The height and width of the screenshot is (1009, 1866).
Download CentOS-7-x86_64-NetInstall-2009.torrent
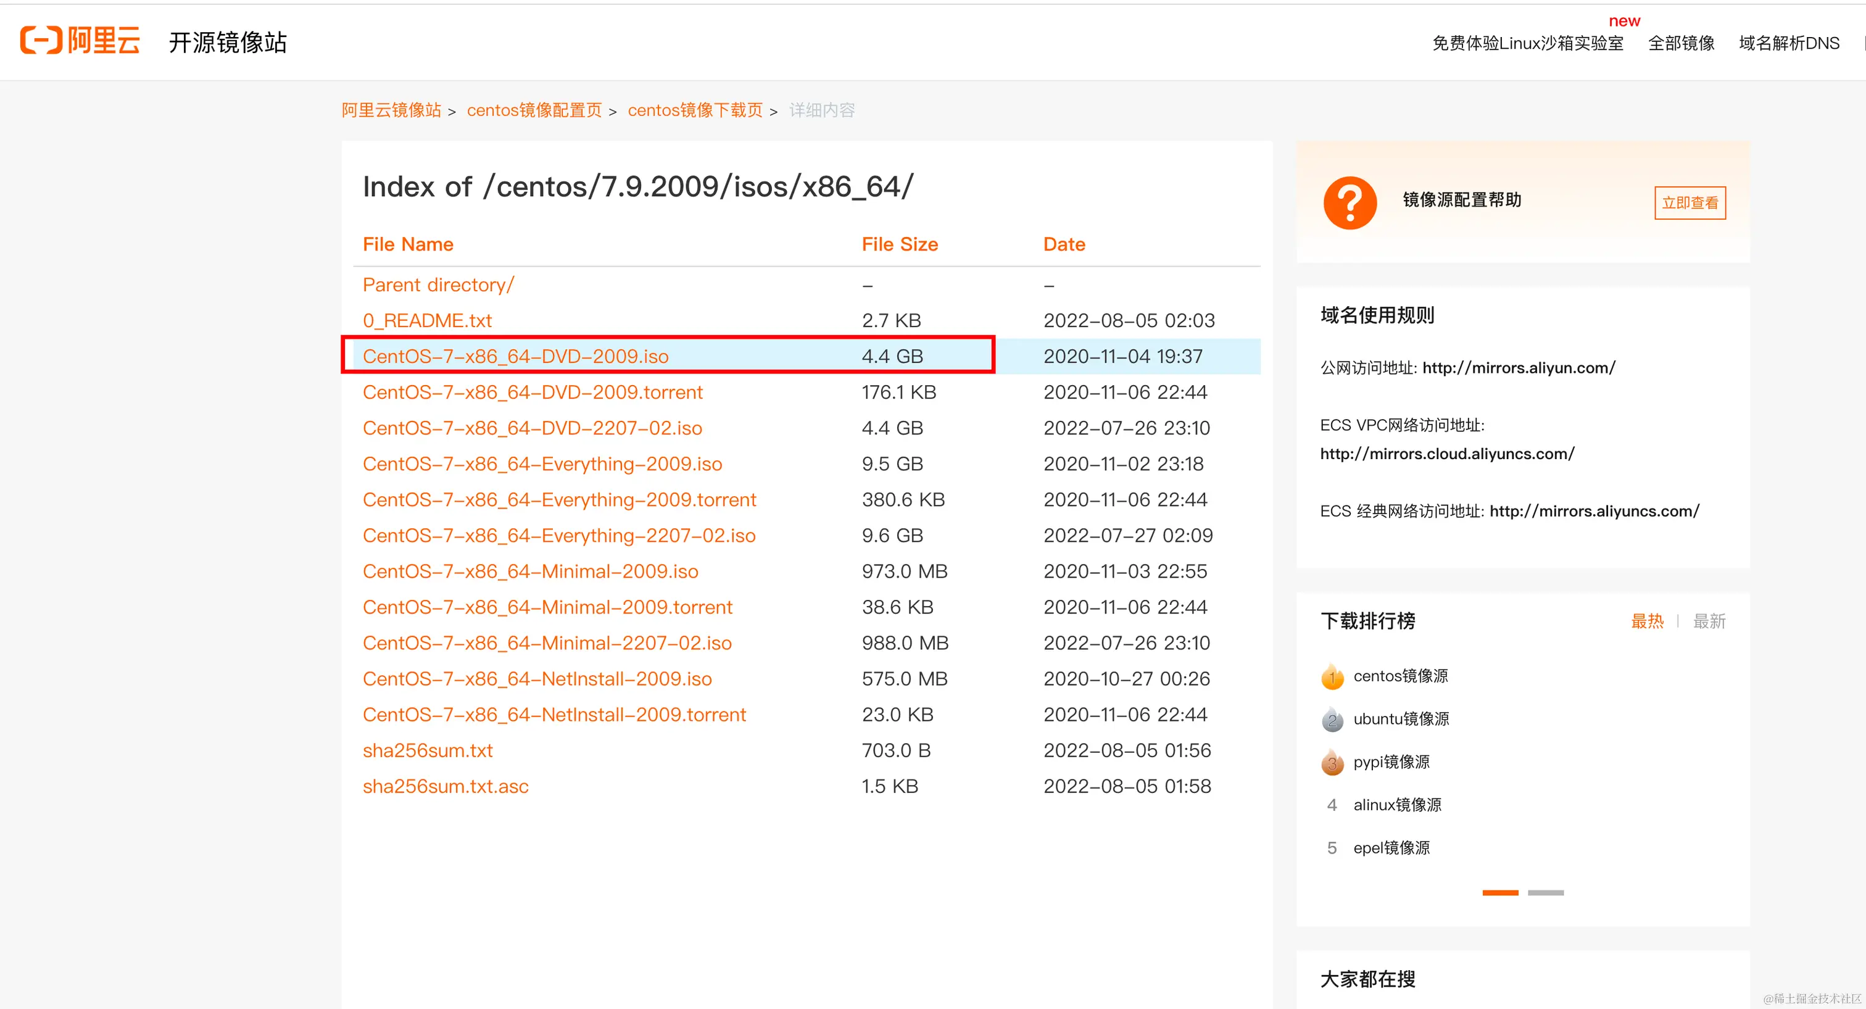554,715
